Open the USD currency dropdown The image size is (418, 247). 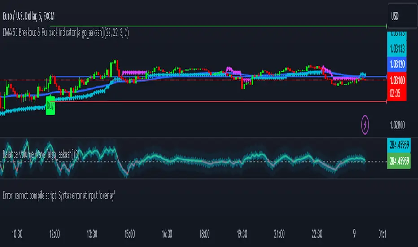point(402,16)
